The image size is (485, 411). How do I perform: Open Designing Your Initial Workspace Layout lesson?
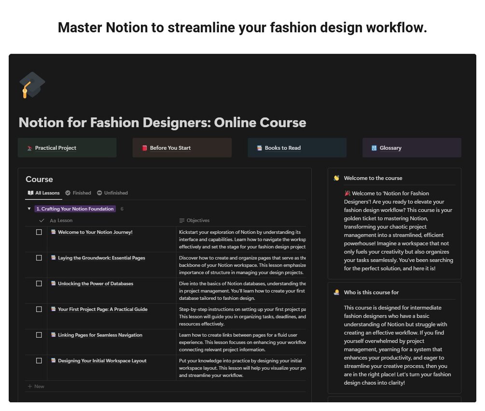click(x=102, y=361)
